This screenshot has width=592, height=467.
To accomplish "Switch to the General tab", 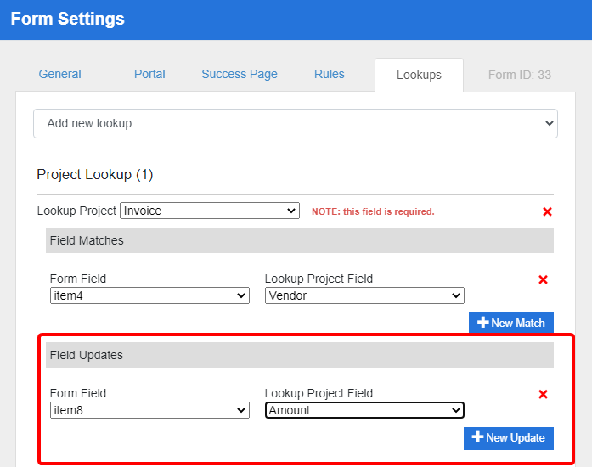I will coord(60,74).
